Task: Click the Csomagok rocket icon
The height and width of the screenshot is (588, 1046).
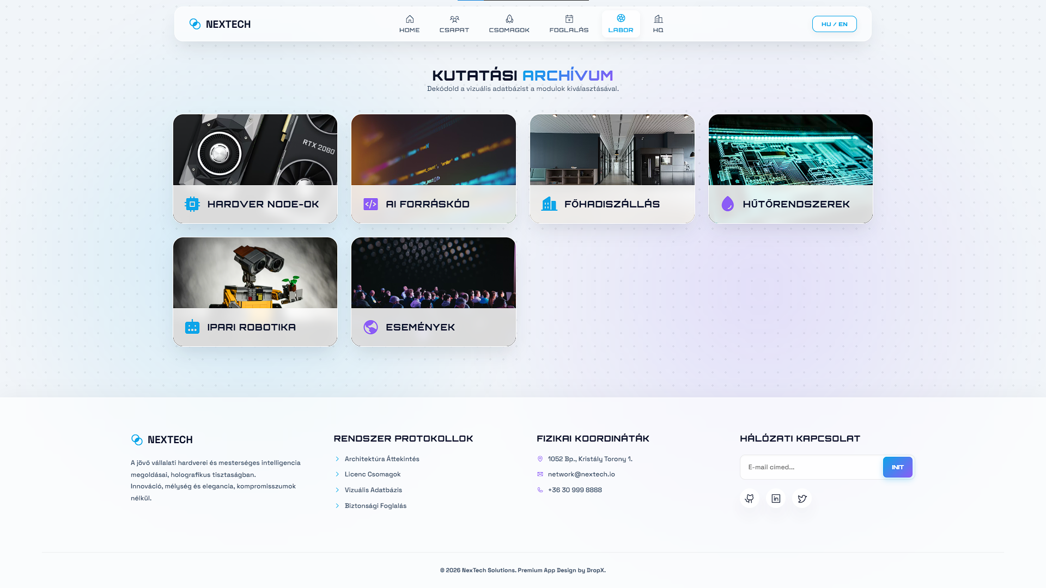Action: pos(509,19)
